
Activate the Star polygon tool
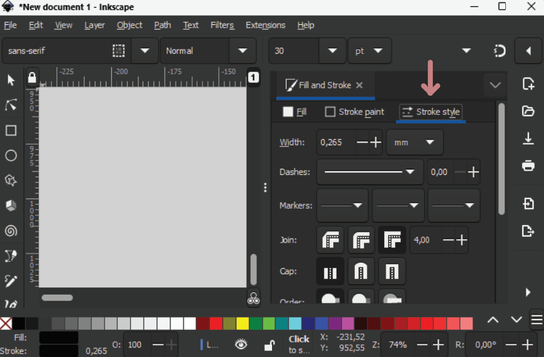pyautogui.click(x=11, y=180)
